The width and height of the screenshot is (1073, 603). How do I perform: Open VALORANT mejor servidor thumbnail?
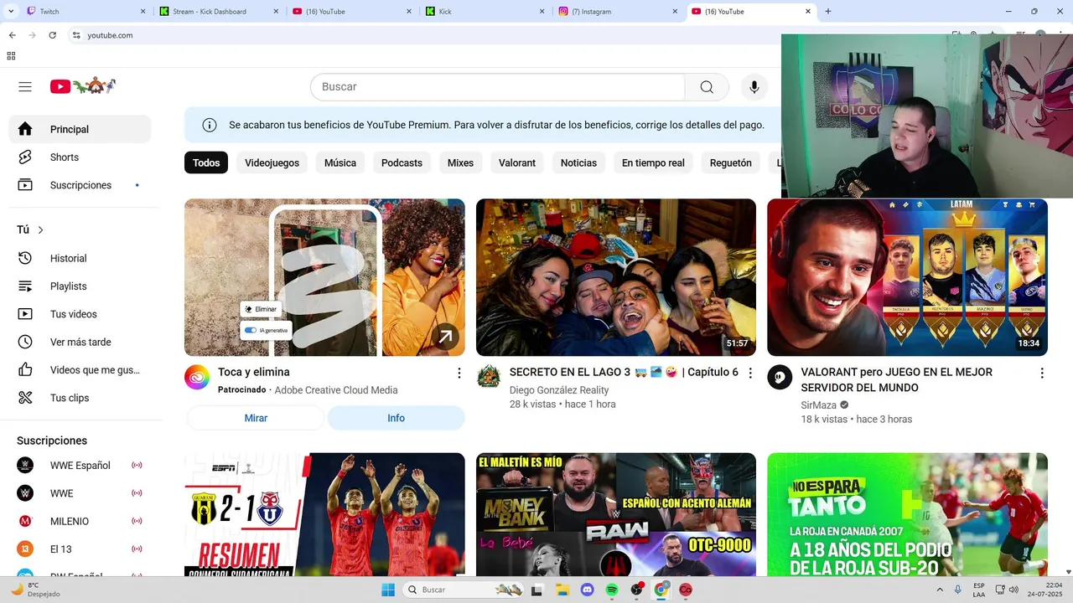(907, 277)
